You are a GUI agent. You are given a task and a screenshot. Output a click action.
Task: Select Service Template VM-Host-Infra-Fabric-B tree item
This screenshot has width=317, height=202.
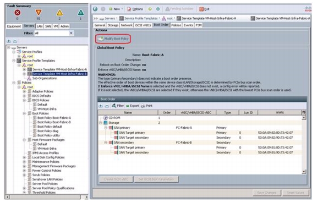59,74
